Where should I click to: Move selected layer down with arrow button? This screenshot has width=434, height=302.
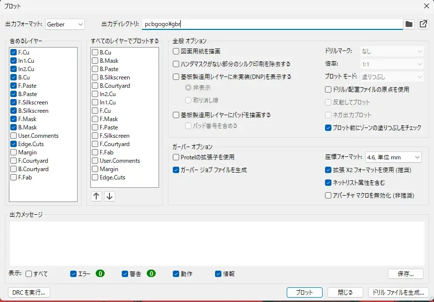tap(109, 196)
